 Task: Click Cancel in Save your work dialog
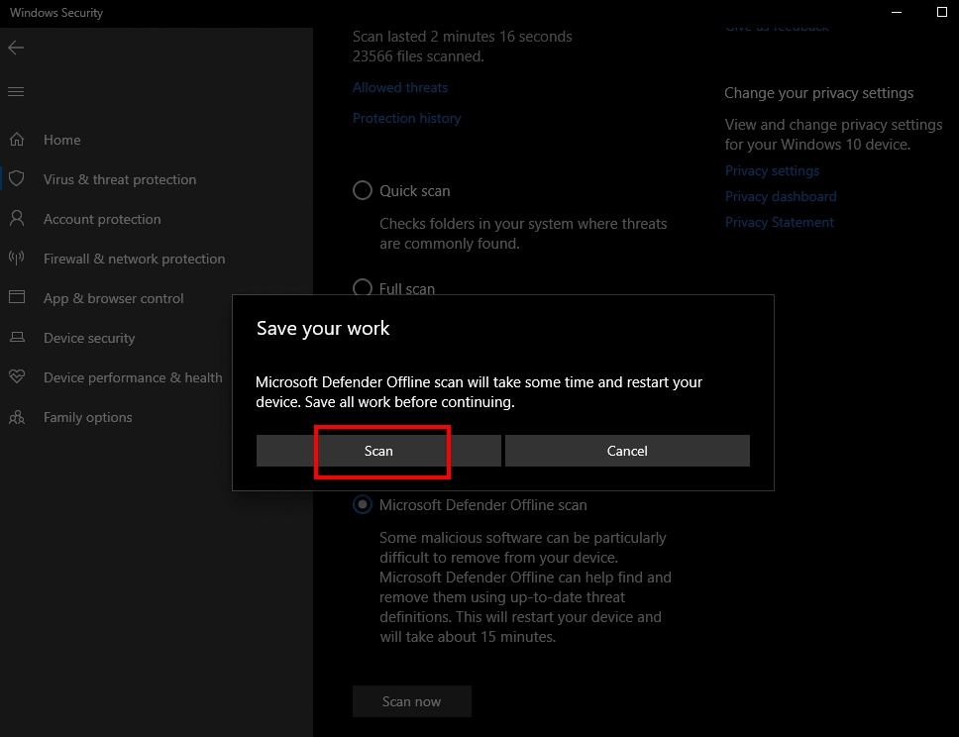(627, 451)
